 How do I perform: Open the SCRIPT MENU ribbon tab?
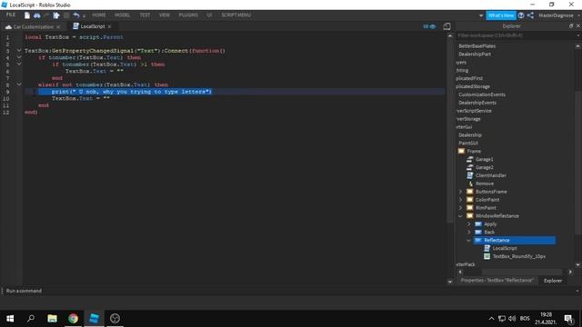click(x=236, y=15)
